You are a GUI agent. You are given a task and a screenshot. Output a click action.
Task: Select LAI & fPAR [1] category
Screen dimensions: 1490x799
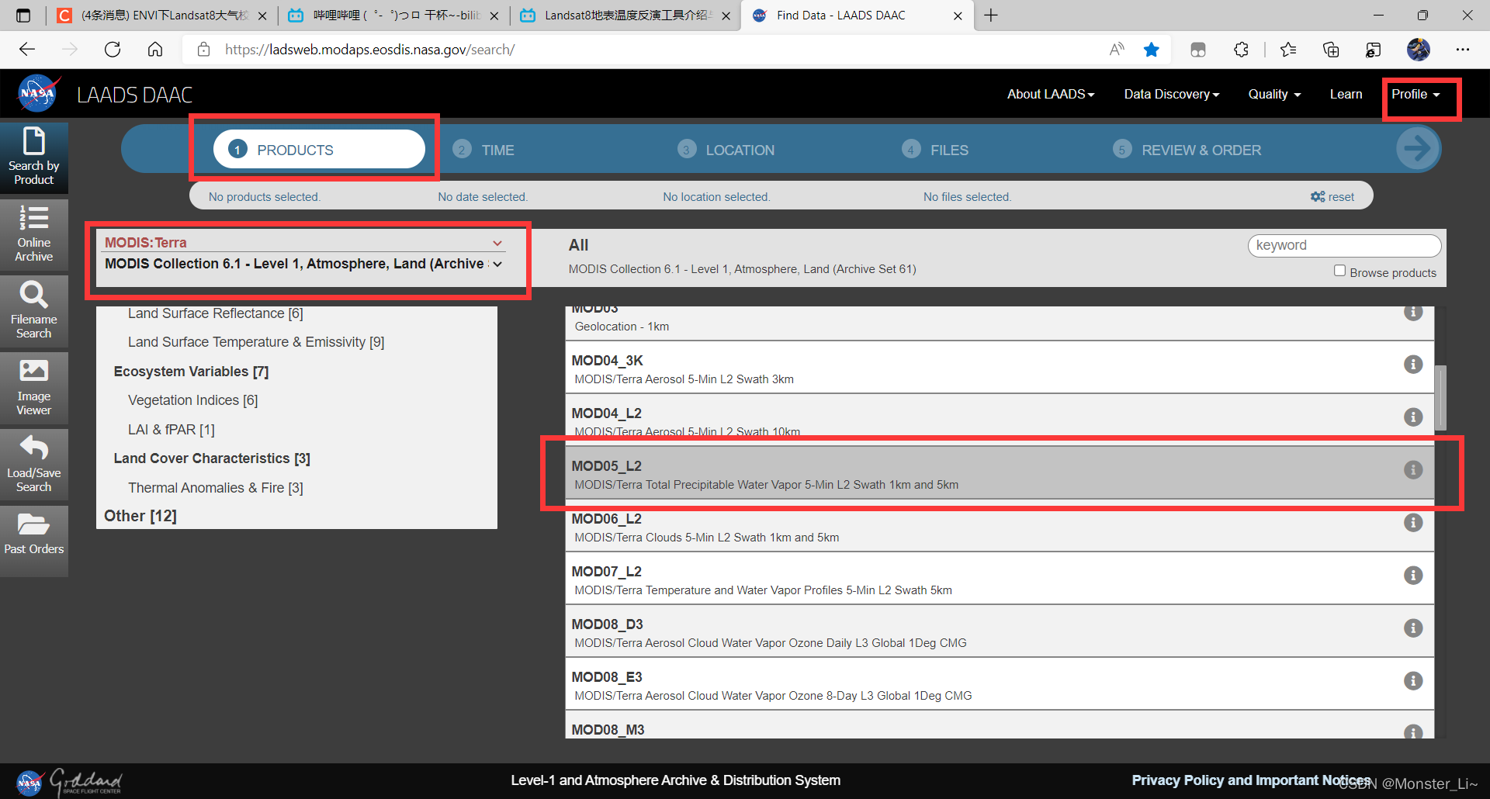[x=171, y=430]
